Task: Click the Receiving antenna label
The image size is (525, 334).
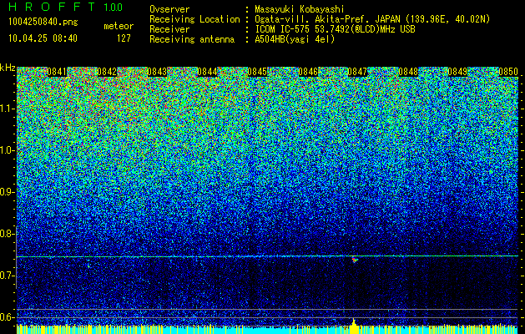Action: (192, 39)
